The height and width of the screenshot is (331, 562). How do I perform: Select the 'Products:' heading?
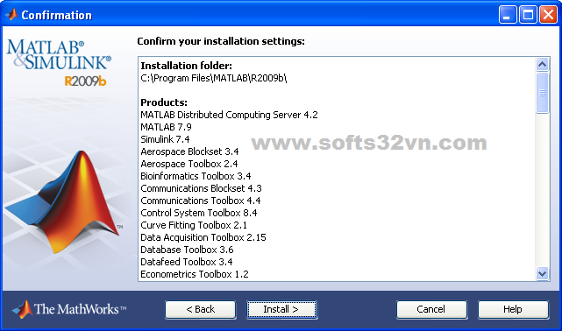coord(164,102)
